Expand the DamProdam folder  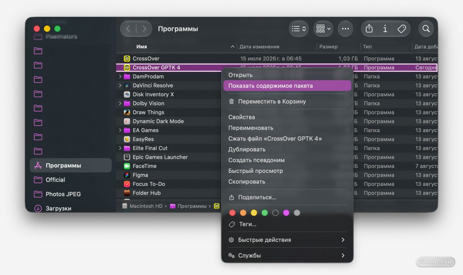[x=120, y=76]
